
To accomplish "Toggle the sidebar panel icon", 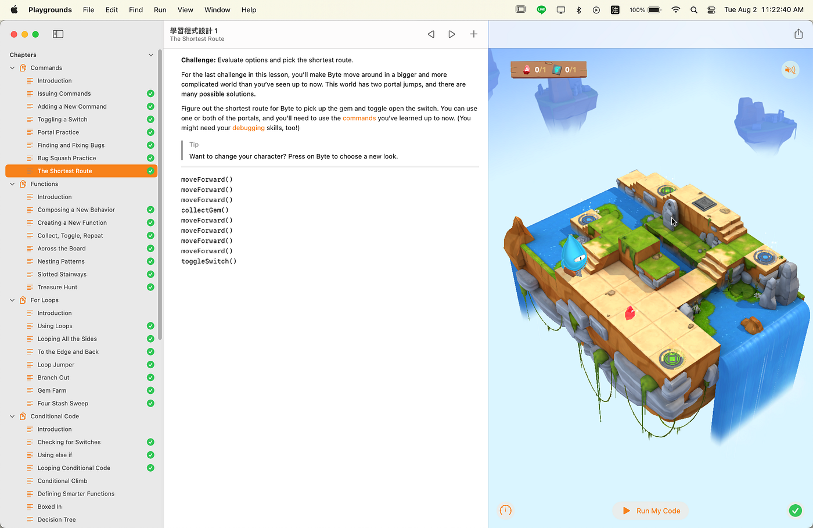I will [58, 34].
